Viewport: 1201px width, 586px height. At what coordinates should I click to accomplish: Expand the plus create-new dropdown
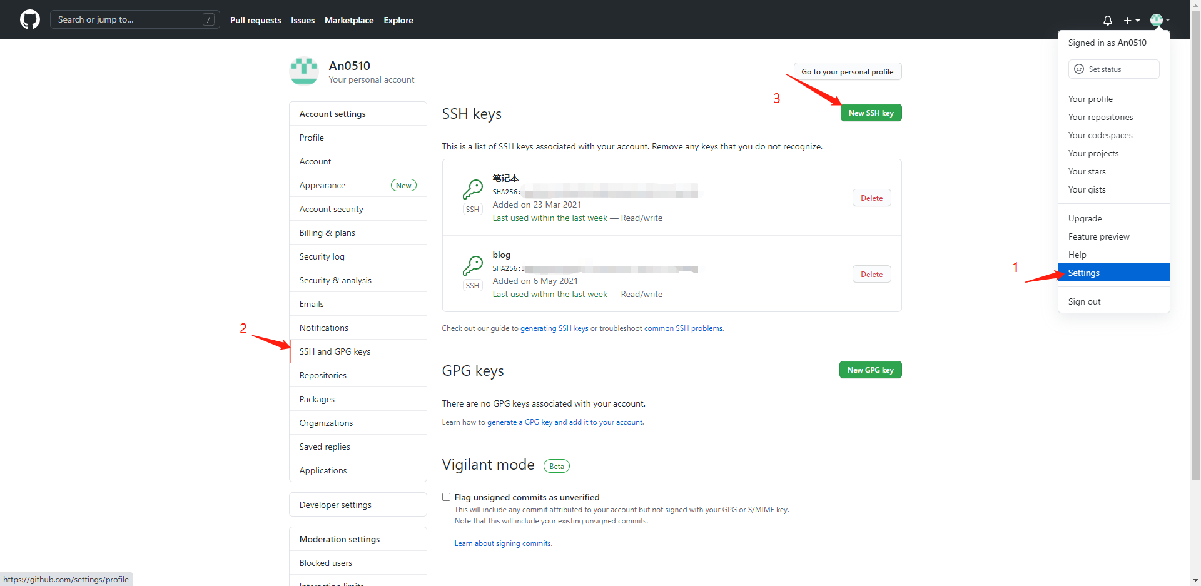[1131, 20]
